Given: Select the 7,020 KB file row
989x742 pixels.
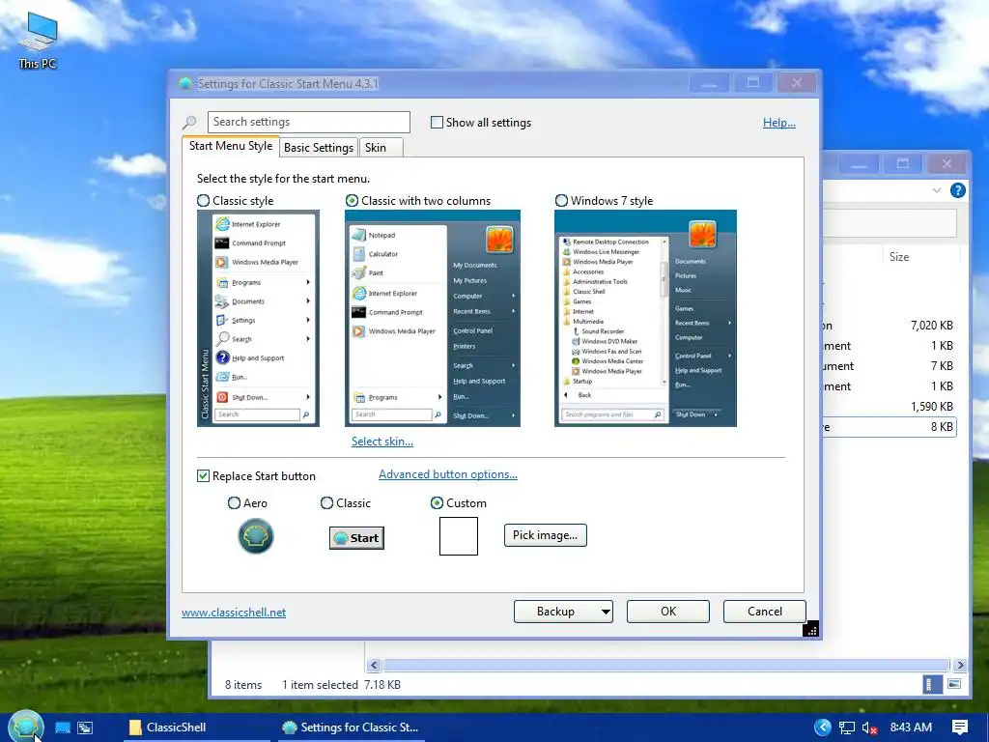Looking at the screenshot, I should tap(890, 326).
